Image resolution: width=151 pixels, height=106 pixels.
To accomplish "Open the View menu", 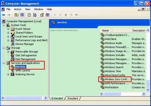I will point(28,9).
